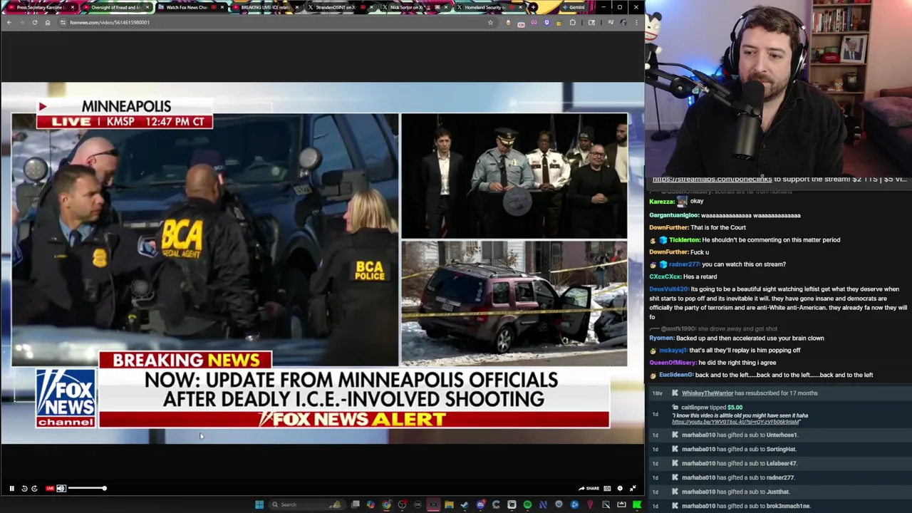
Task: Open the Windows Start menu
Action: 259,504
